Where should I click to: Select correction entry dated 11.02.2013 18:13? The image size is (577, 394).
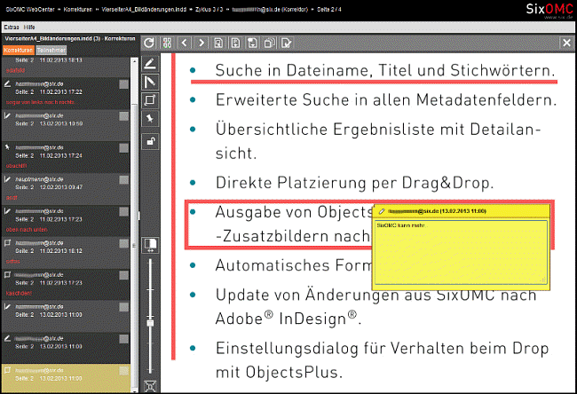pos(66,65)
